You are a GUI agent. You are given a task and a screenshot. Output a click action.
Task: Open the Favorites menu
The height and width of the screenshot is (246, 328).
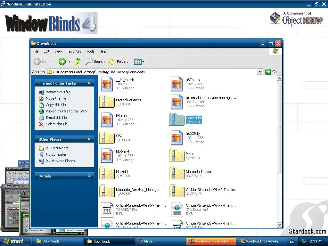pos(74,51)
